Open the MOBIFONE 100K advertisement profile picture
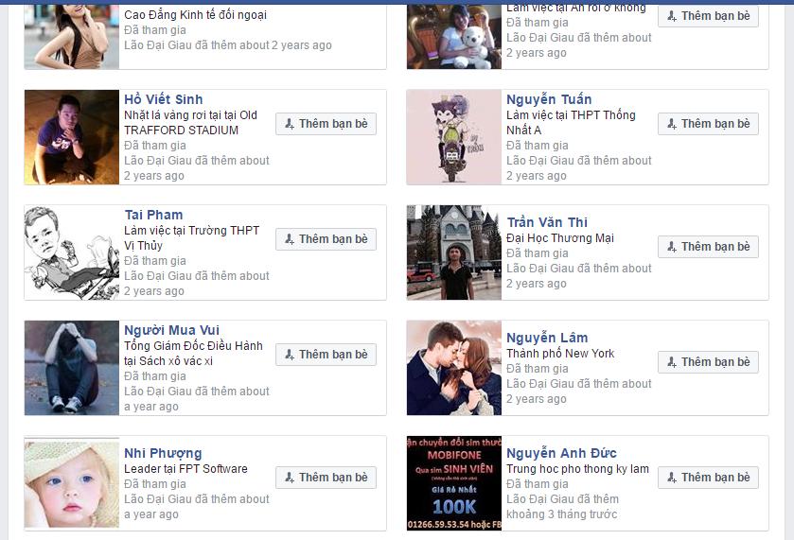This screenshot has height=540, width=794. [x=454, y=483]
